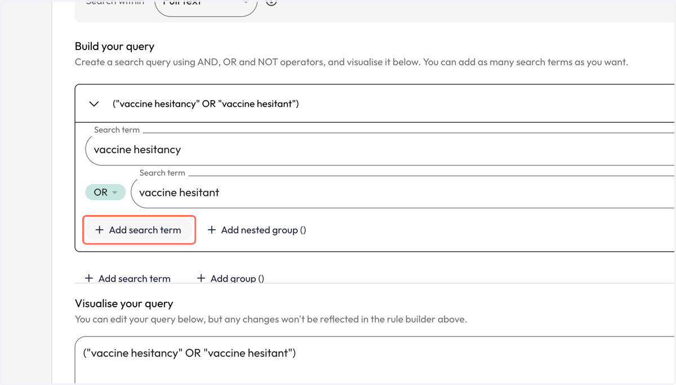Add a search term inside the group

pos(139,230)
